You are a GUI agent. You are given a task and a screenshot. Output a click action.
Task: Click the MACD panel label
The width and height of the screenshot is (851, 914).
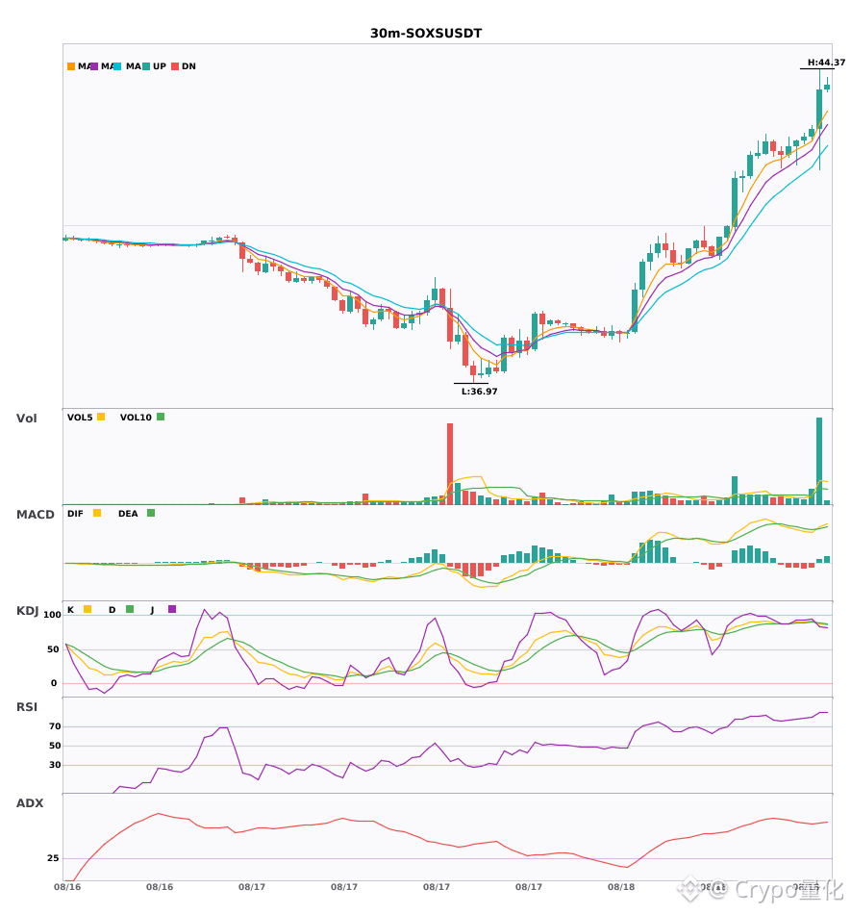pos(35,515)
